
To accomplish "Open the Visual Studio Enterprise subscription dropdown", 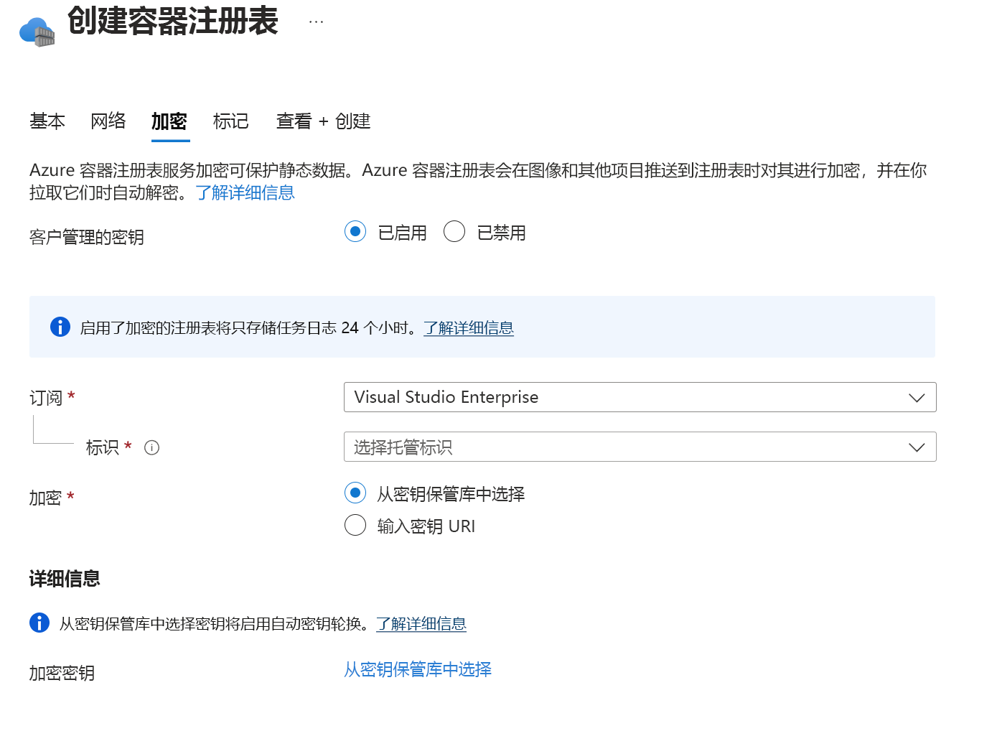I will coord(640,397).
